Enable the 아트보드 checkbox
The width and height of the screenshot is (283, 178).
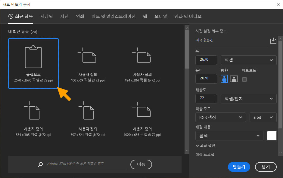click(245, 79)
